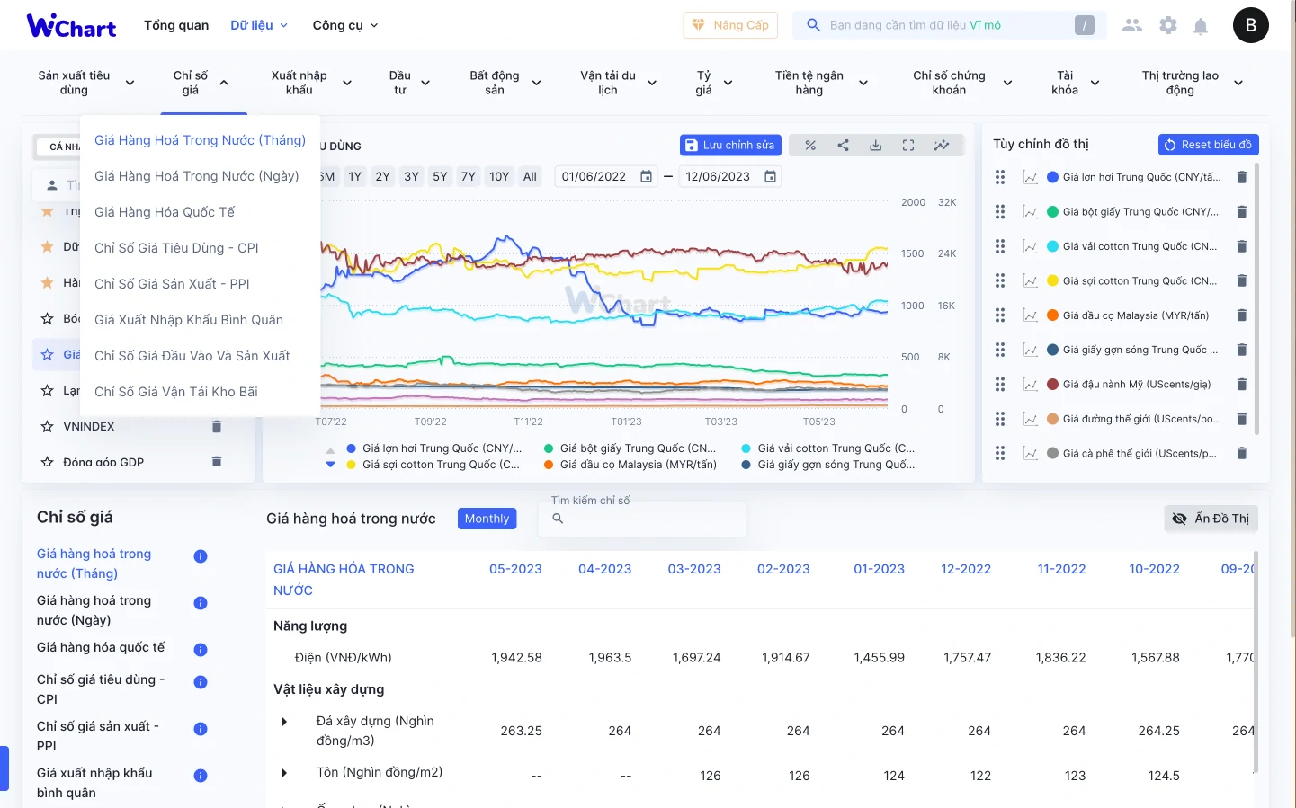1296x808 pixels.
Task: Toggle Giá lợn hơi Trung Quốc legend entry
Action: point(434,448)
